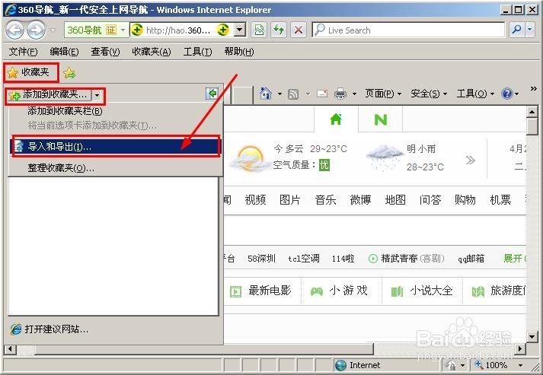The image size is (543, 375).
Task: Click the add-to-favorites-bar star arrow icon
Action: (69, 73)
